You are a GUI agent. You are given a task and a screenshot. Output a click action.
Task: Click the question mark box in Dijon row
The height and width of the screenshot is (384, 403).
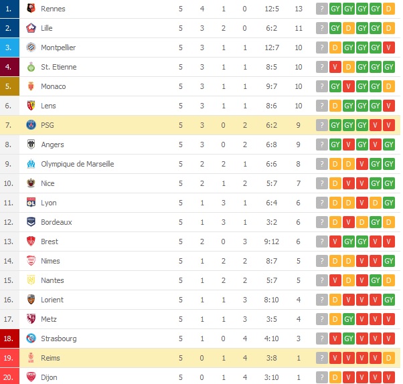pos(323,377)
